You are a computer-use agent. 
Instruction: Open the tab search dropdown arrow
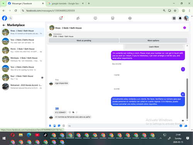tap(3, 3)
